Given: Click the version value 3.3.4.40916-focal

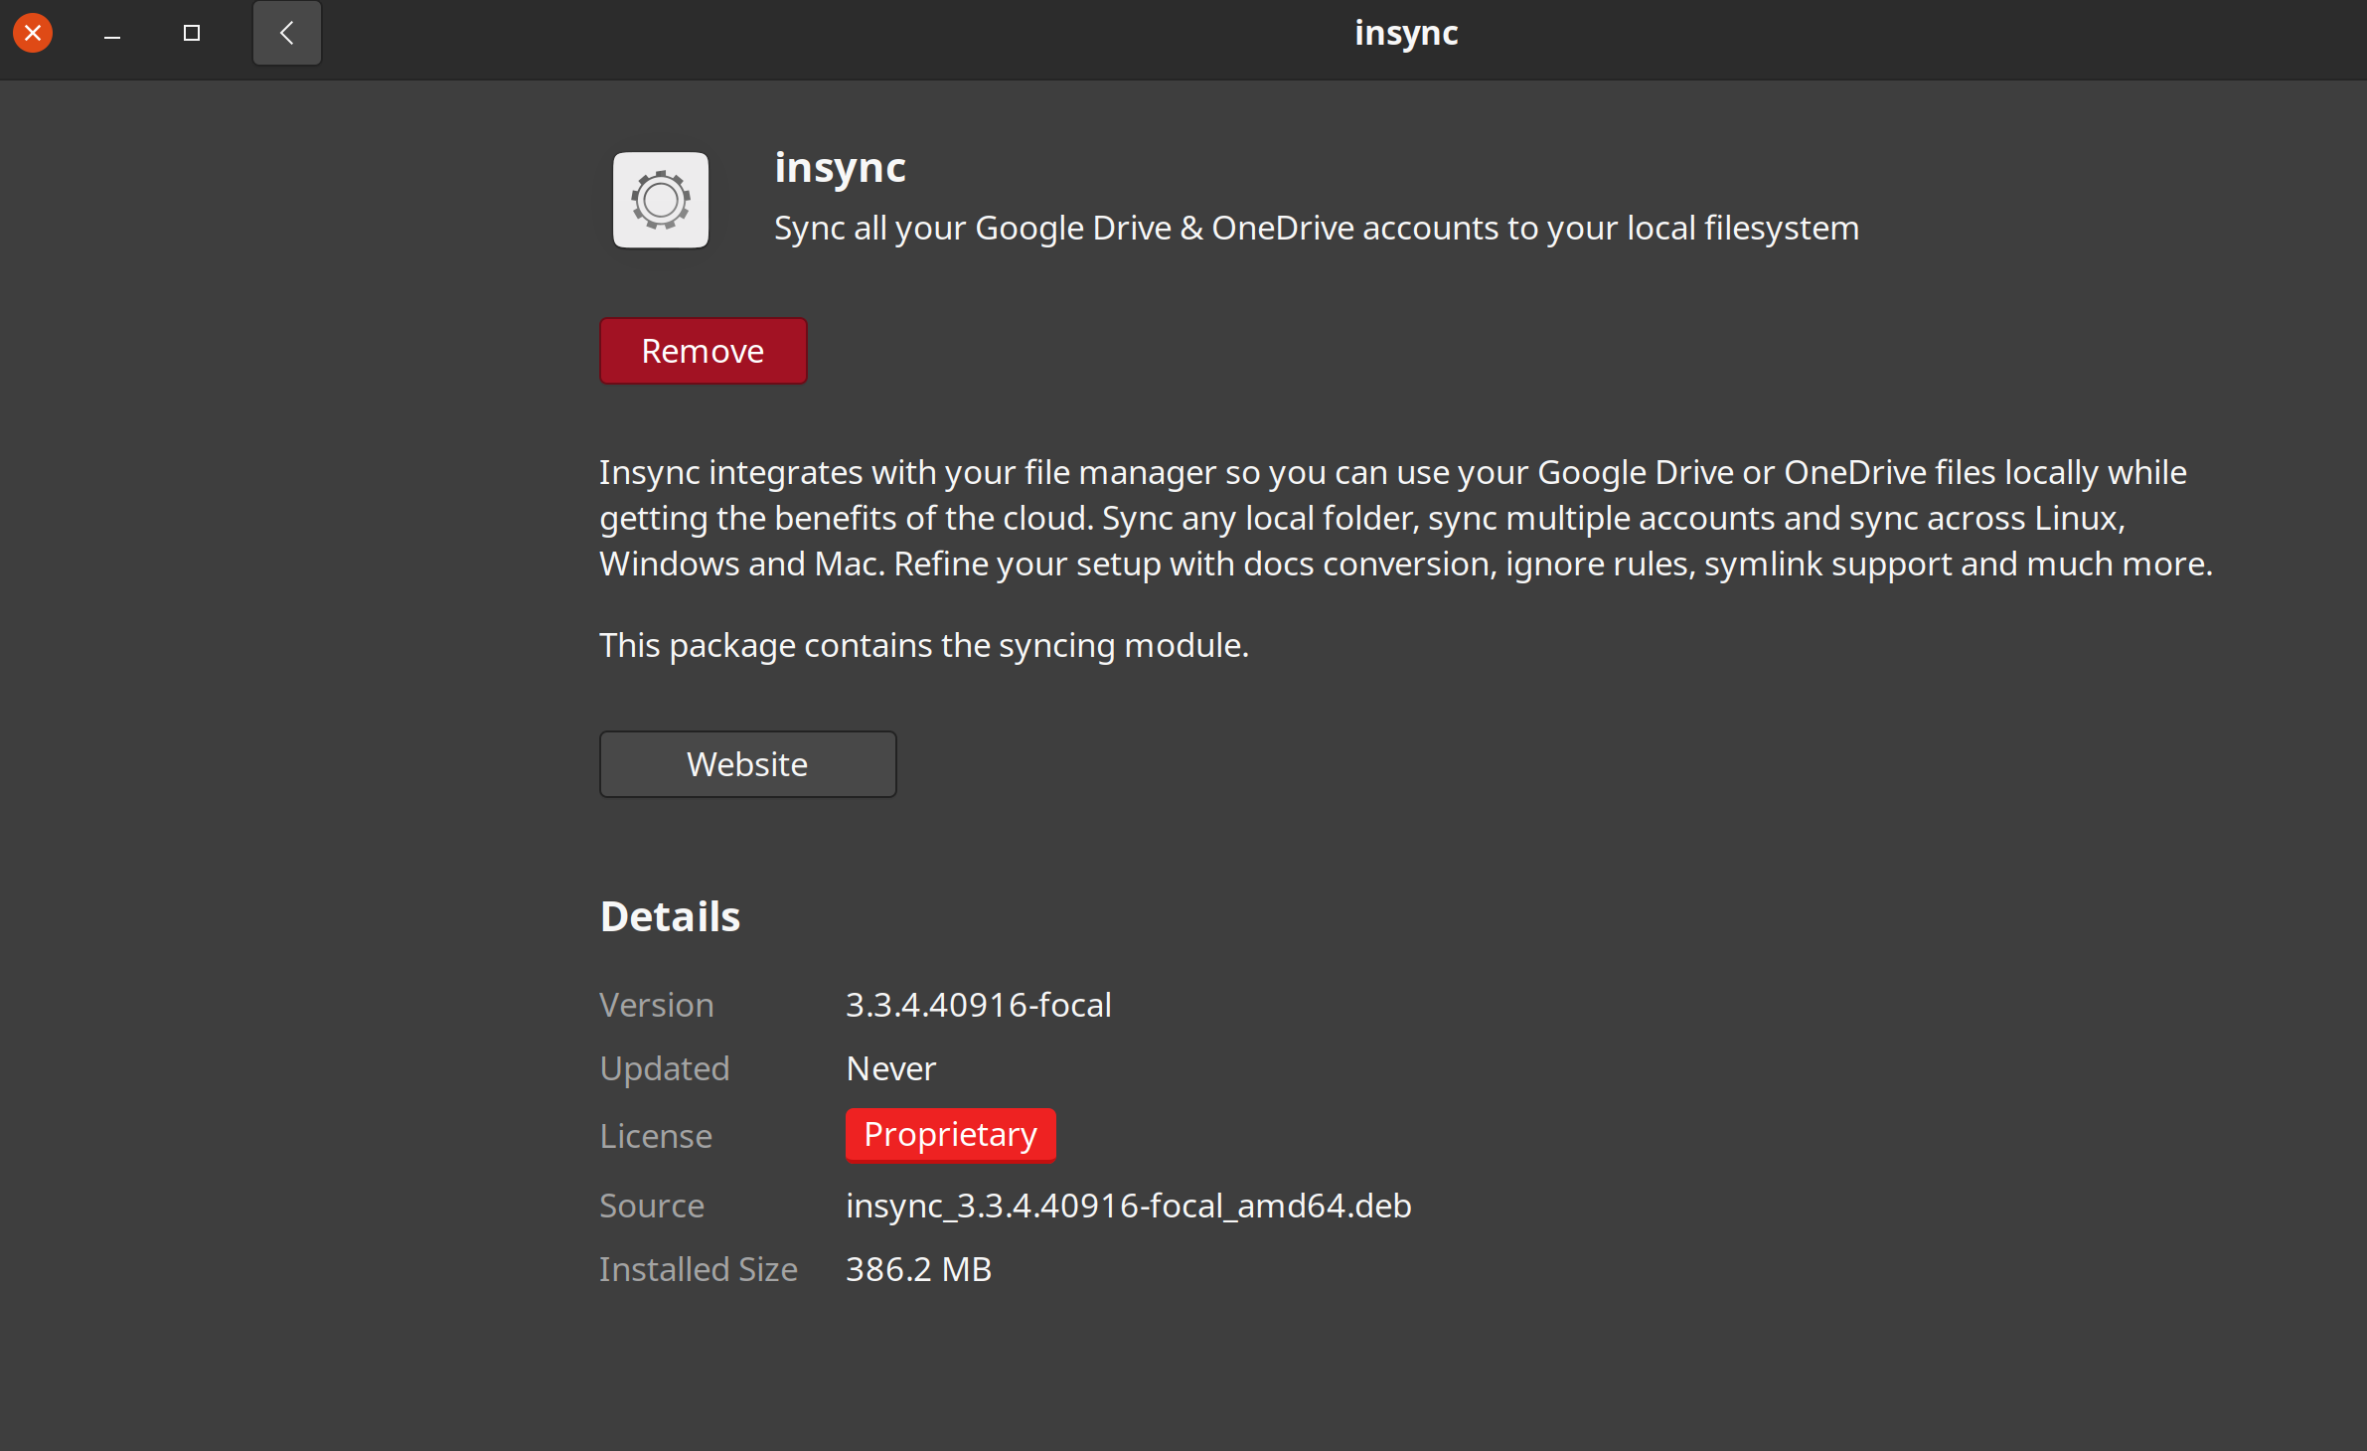Looking at the screenshot, I should (x=979, y=1004).
